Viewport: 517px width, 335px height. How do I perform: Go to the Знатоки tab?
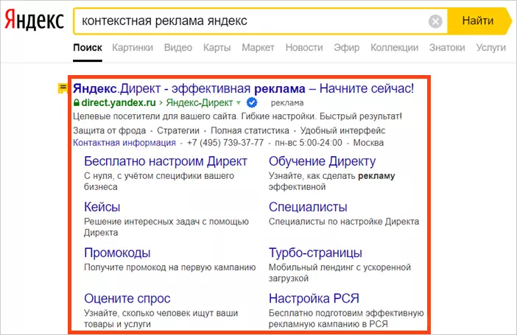tap(447, 48)
